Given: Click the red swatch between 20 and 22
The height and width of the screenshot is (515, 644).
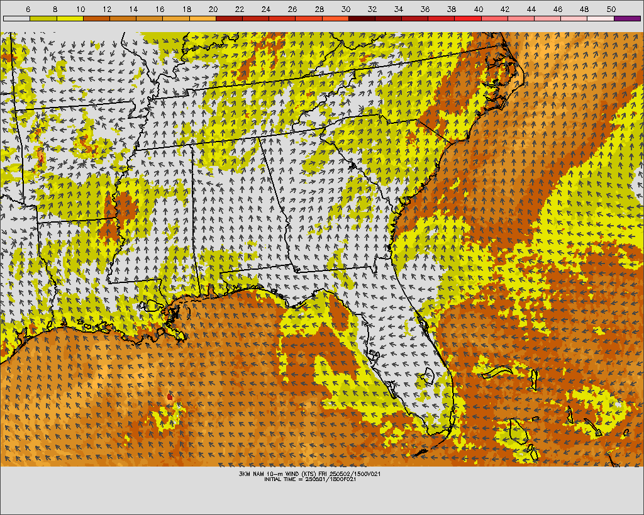Looking at the screenshot, I should [x=229, y=18].
